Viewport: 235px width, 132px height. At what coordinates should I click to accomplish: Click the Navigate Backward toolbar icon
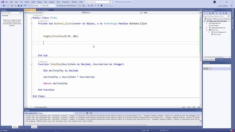point(4,6)
